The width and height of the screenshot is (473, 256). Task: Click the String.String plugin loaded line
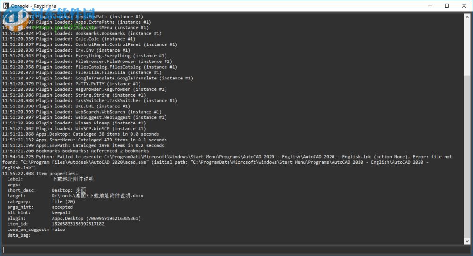pos(74,95)
